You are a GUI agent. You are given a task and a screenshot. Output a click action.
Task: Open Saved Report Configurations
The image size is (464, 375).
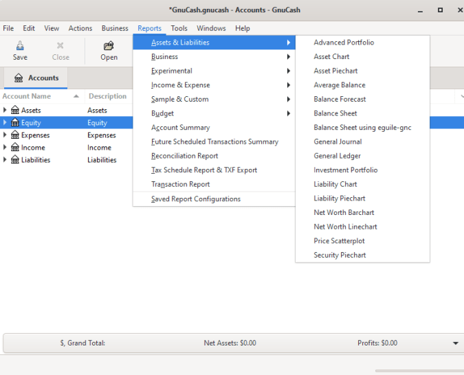point(196,199)
